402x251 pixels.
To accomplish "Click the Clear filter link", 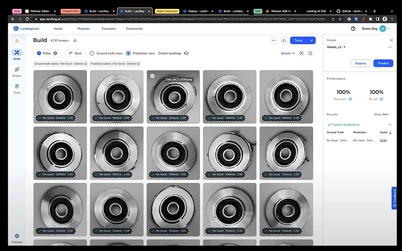I will [381, 114].
